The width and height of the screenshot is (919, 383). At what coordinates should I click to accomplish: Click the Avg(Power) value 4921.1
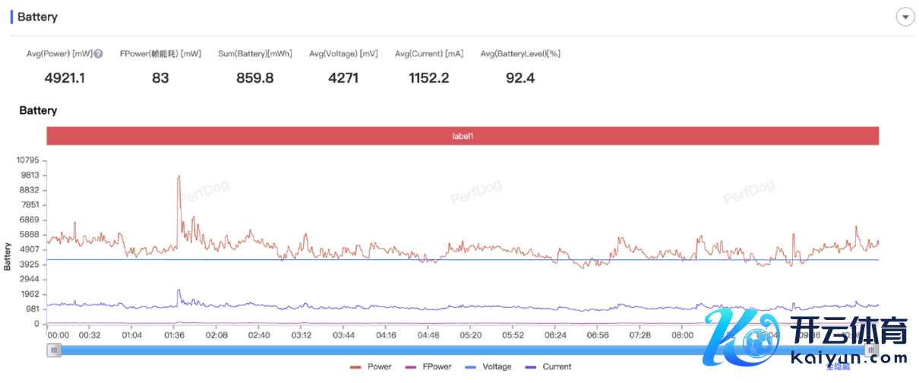[x=65, y=78]
